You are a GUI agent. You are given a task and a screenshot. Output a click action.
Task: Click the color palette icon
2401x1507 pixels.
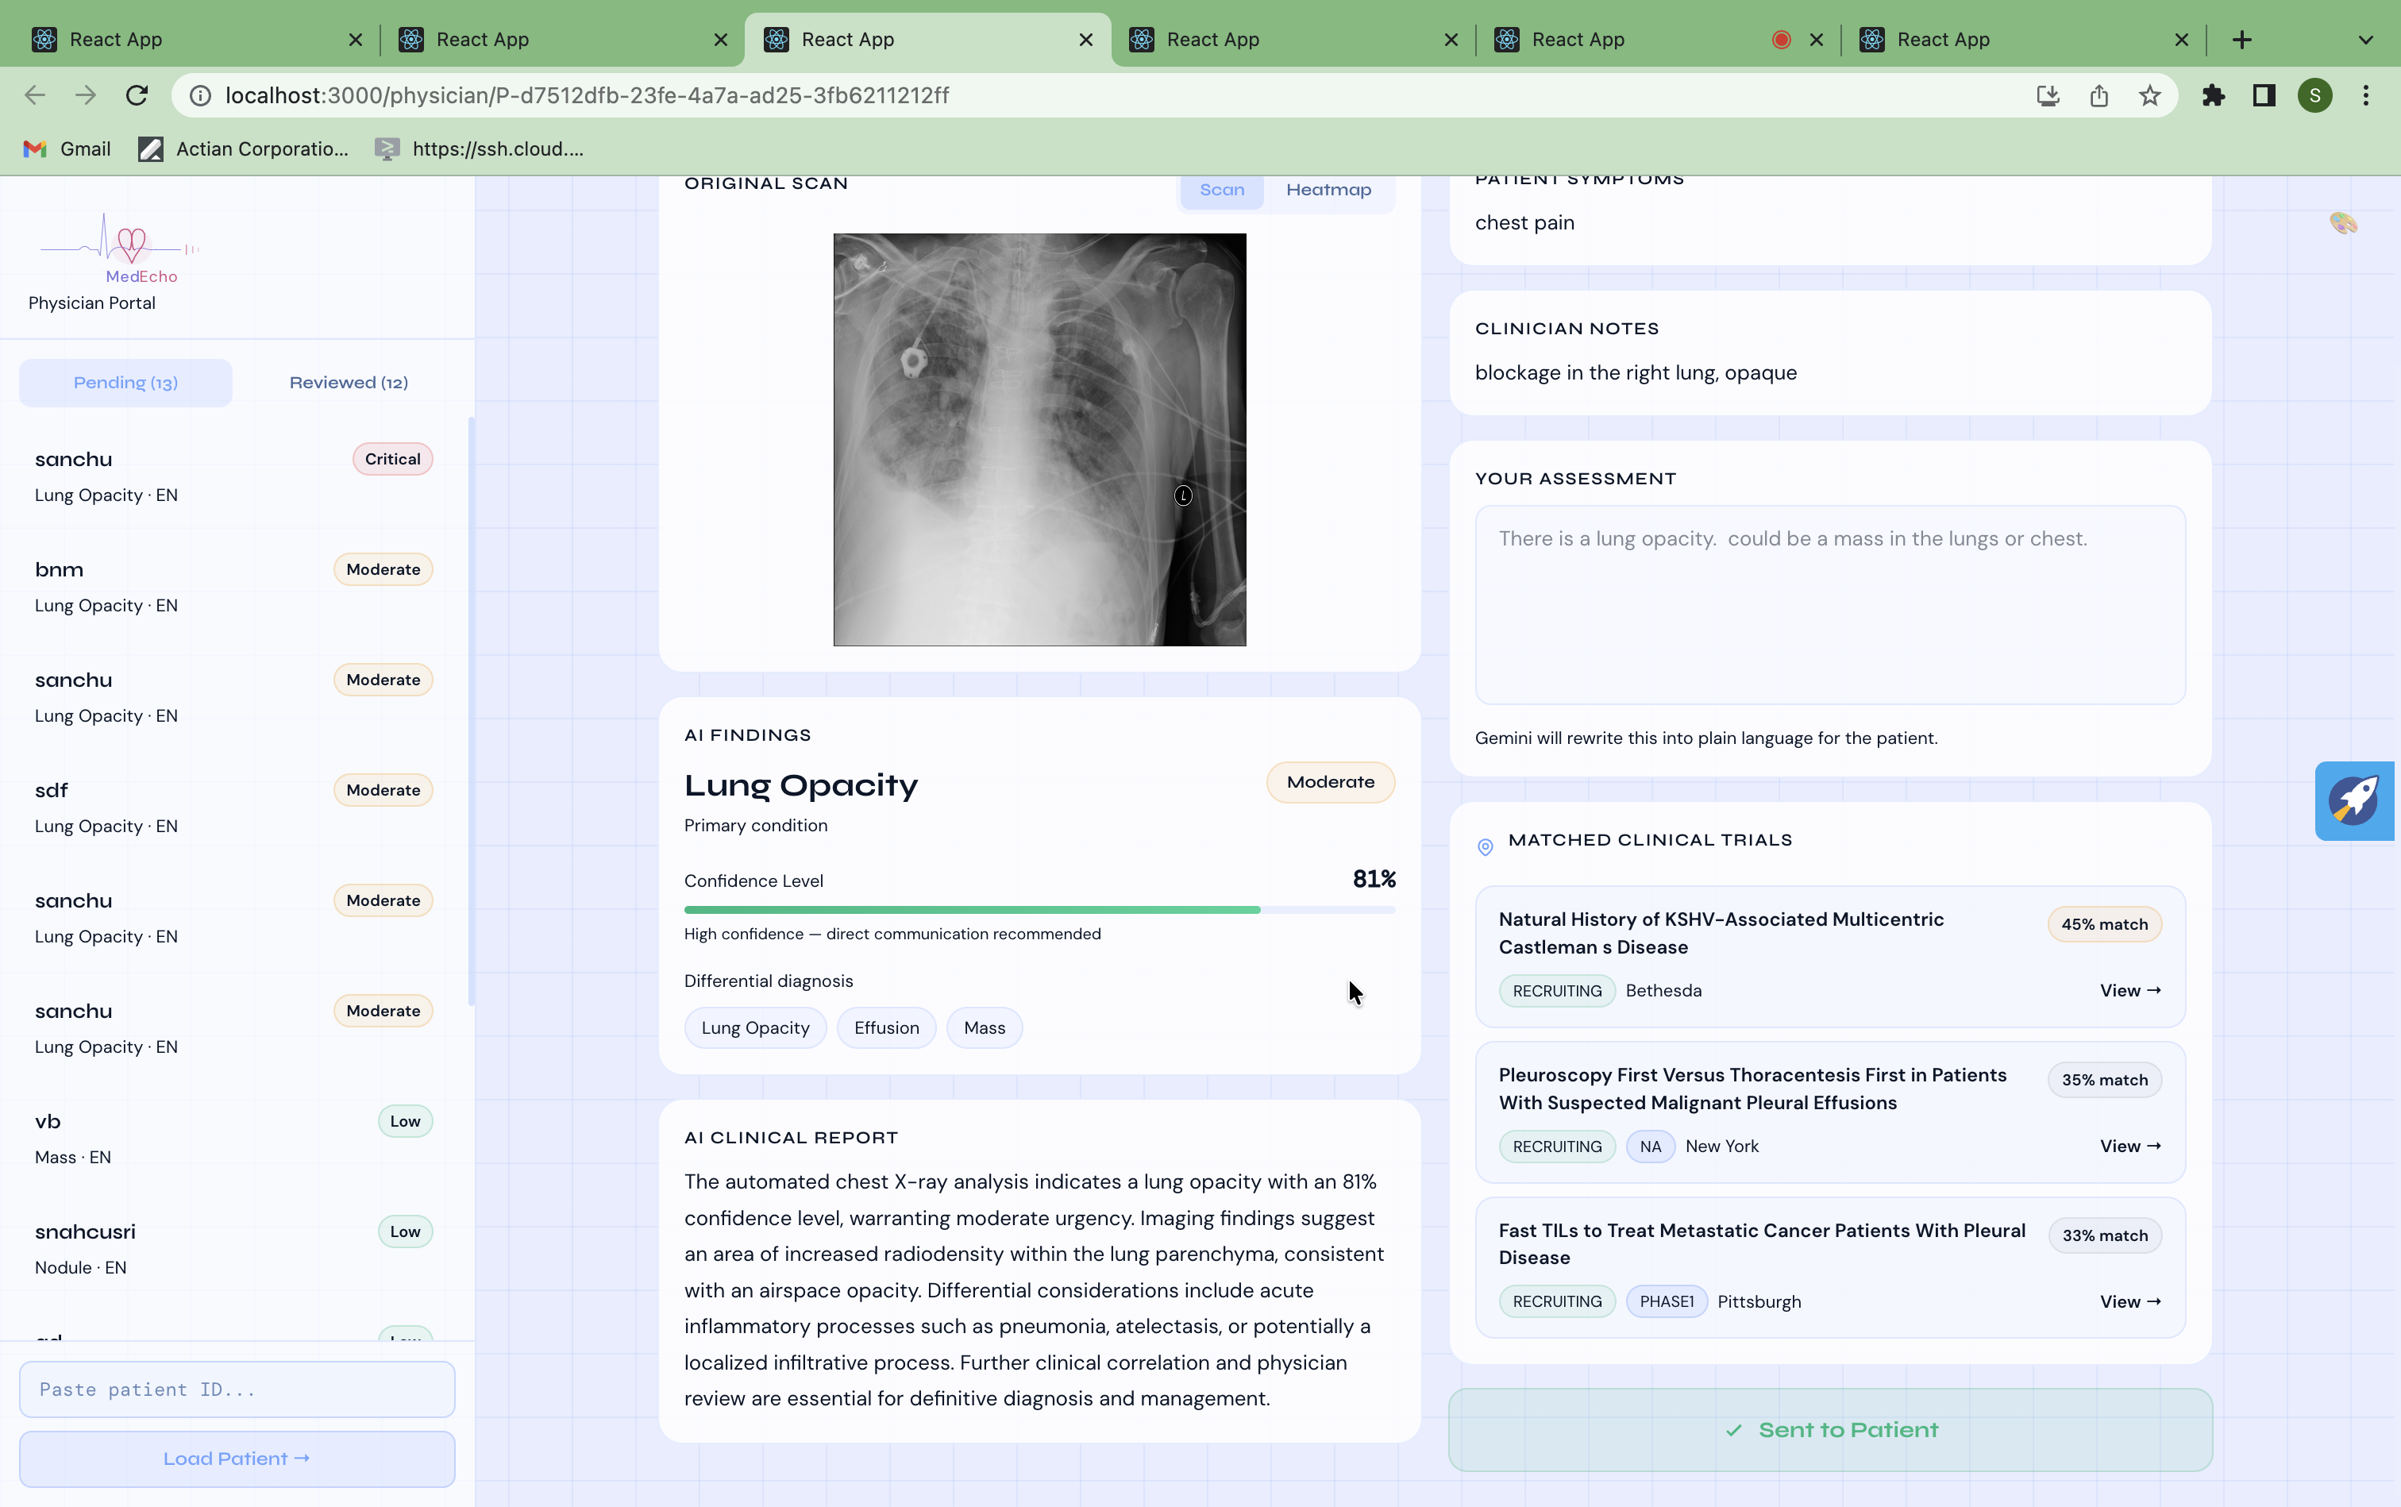(x=2343, y=222)
